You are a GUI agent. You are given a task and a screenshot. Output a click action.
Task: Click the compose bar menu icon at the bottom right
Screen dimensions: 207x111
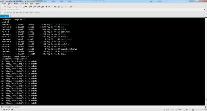point(206,107)
